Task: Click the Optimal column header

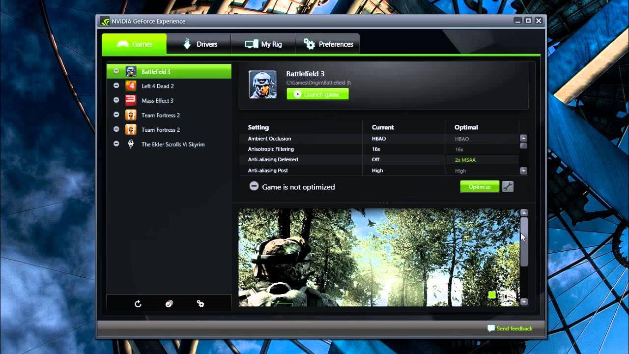Action: pyautogui.click(x=466, y=127)
